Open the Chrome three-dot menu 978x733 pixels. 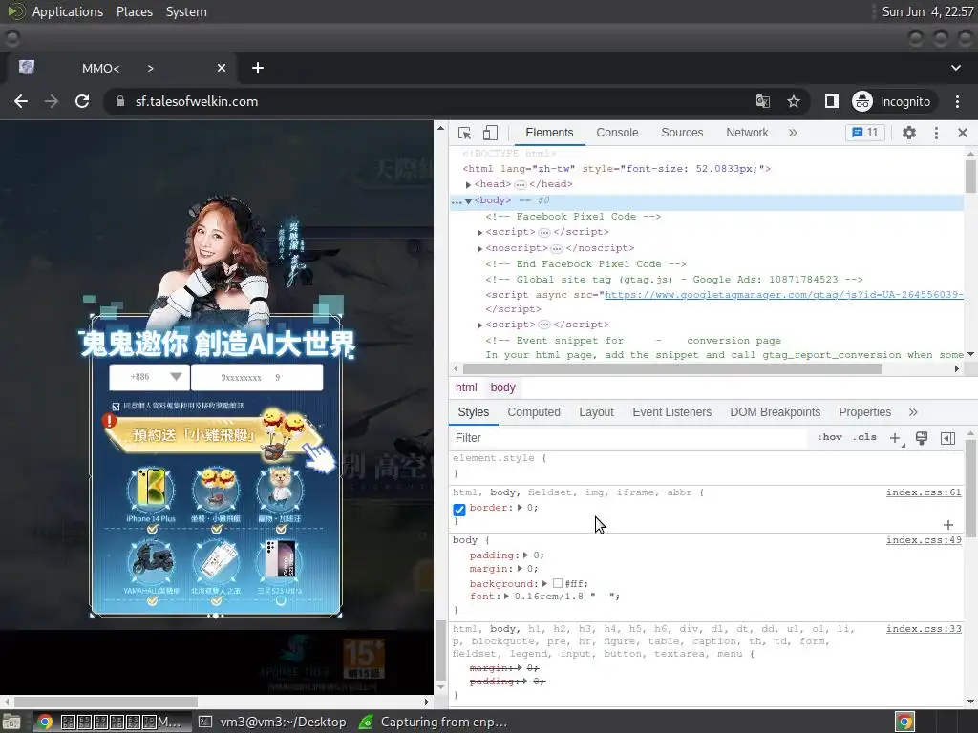coord(957,101)
